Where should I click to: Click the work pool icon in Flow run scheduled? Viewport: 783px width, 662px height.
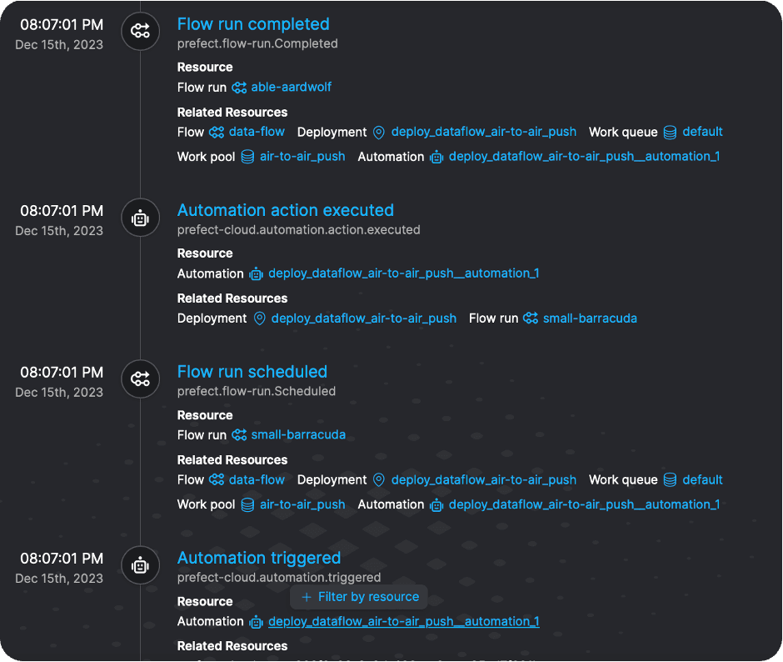pyautogui.click(x=247, y=504)
